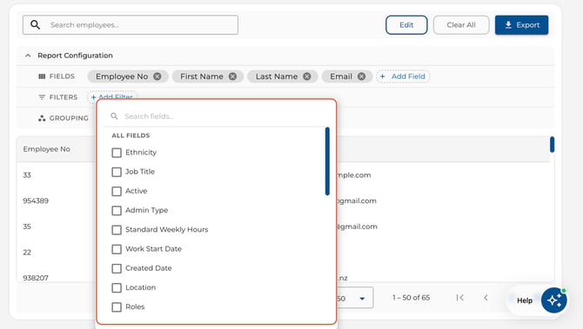Image resolution: width=583 pixels, height=329 pixels.
Task: Go to previous page arrow
Action: [x=486, y=298]
